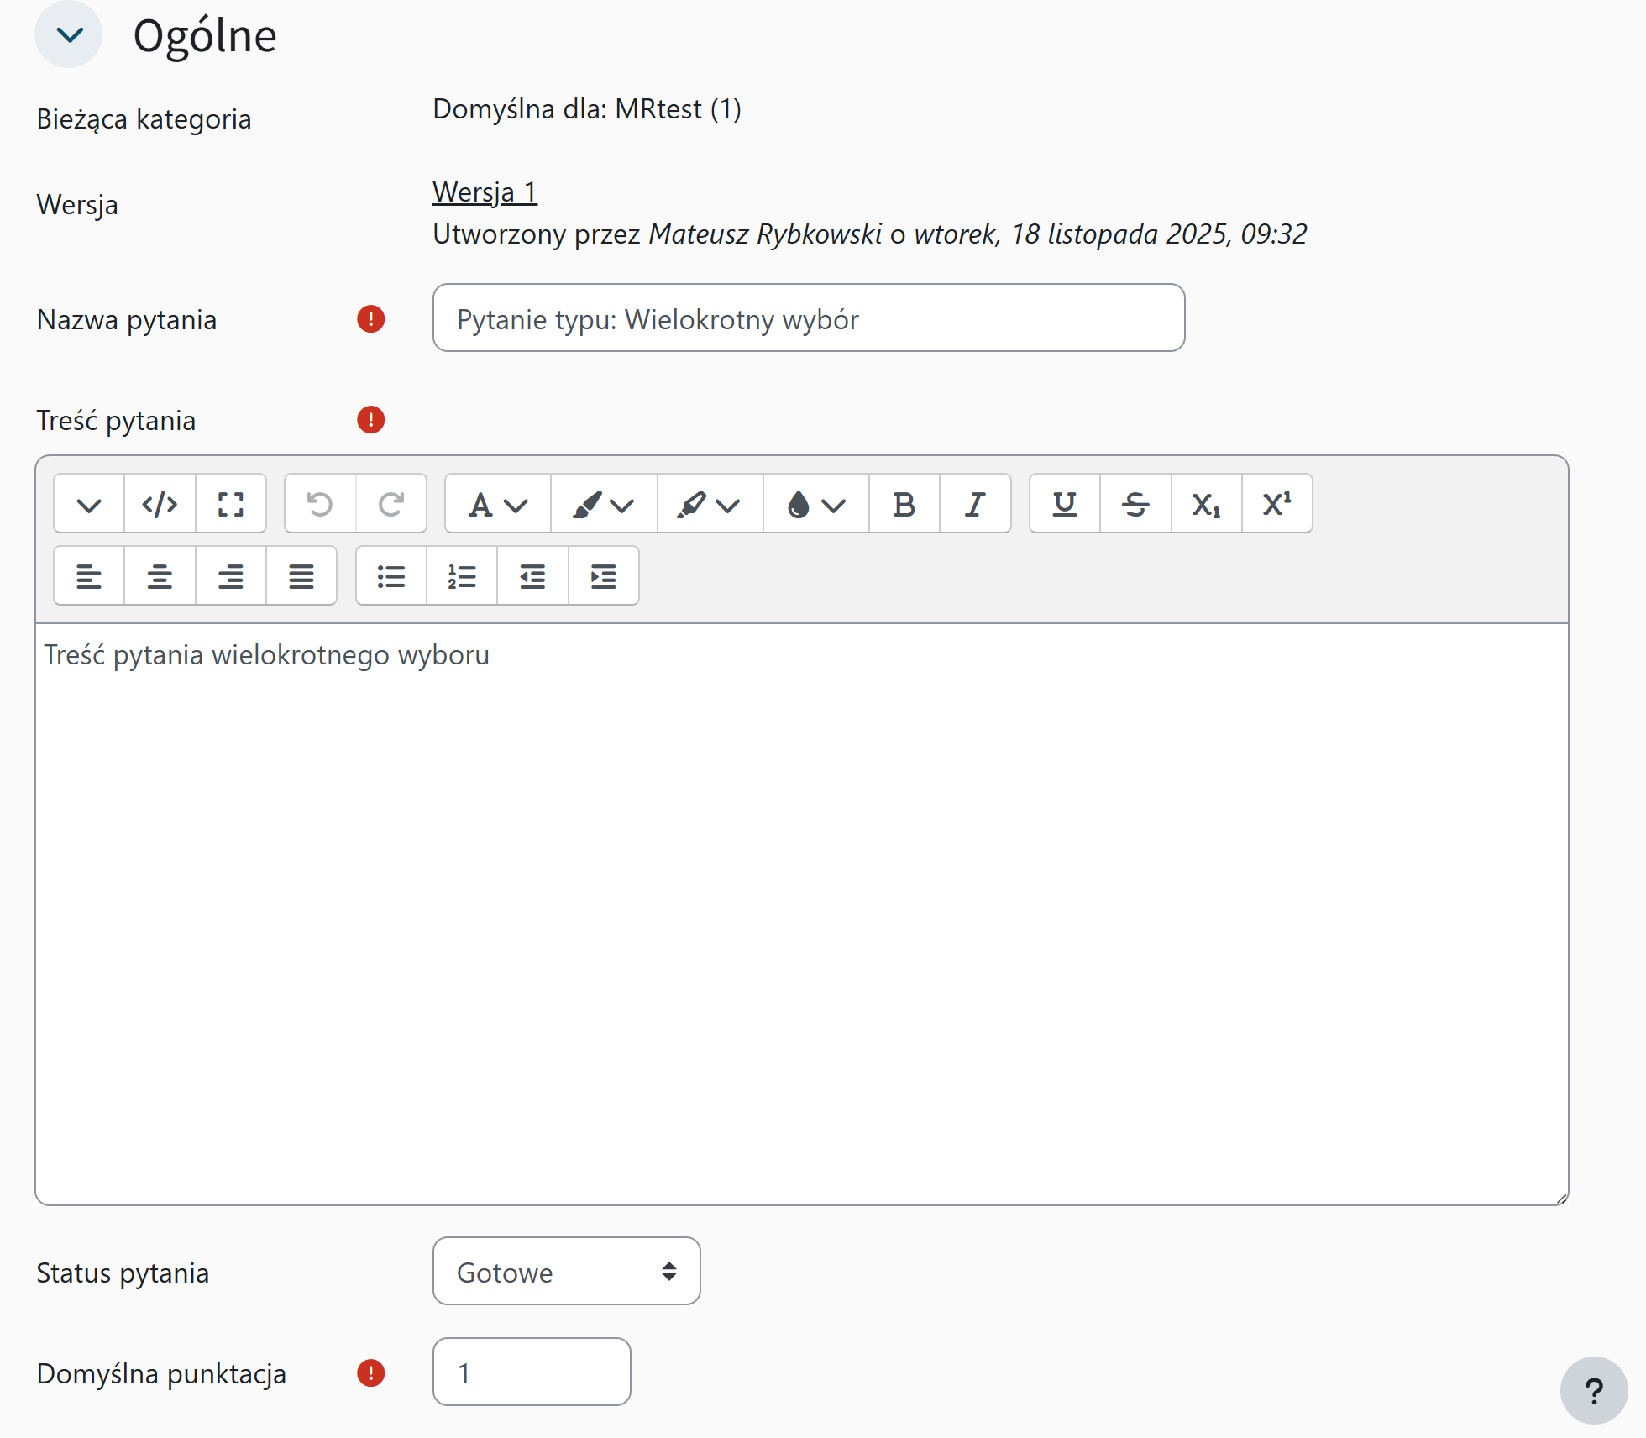Apply strikethrough formatting to text
Image resolution: width=1646 pixels, height=1438 pixels.
point(1135,504)
